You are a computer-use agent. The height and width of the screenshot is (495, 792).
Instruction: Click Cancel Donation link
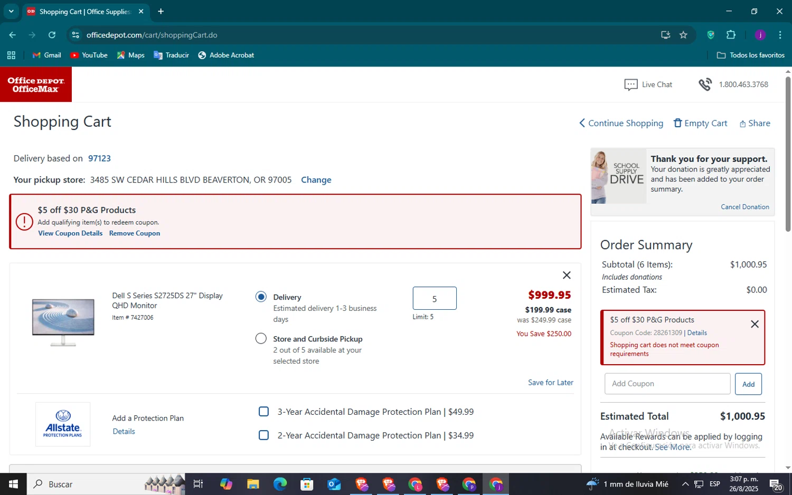(x=745, y=207)
